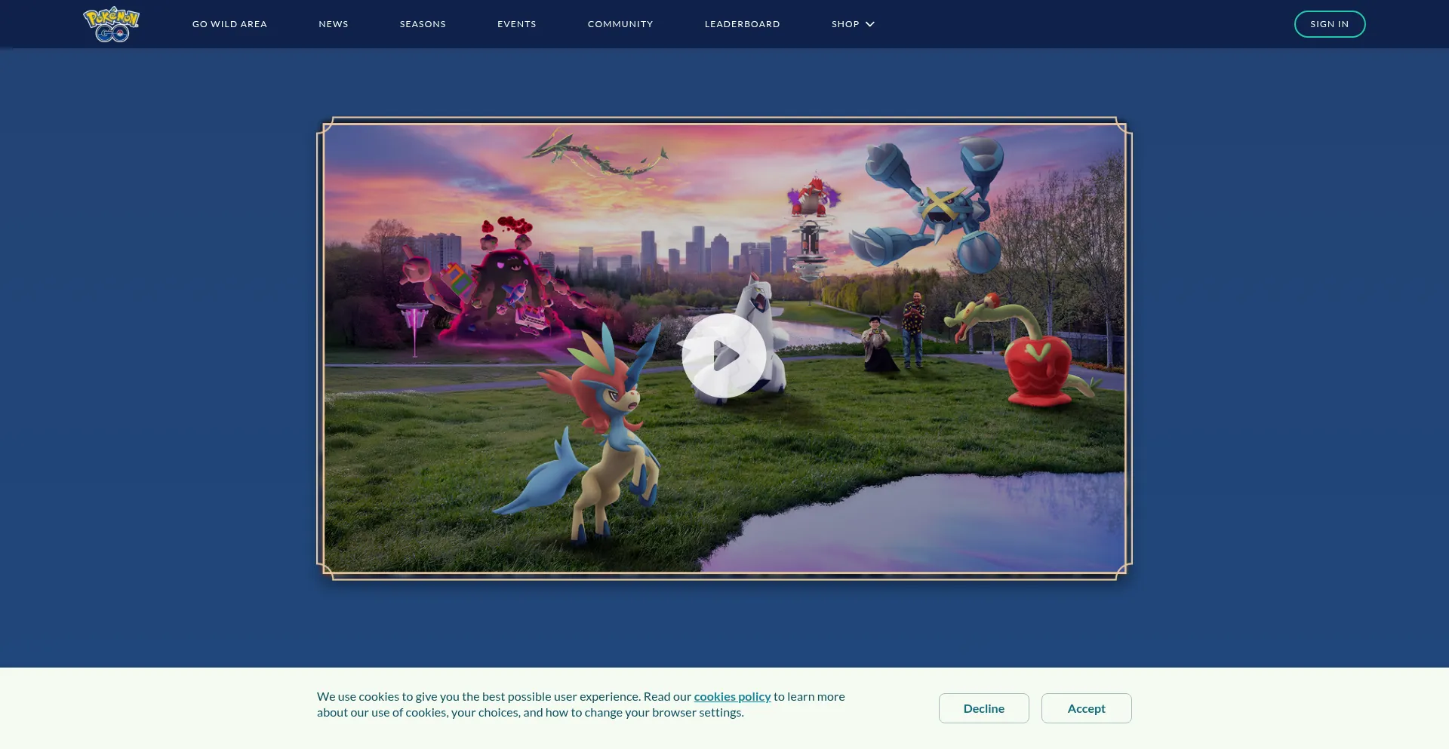Click the two trainers standing in the park
This screenshot has width=1449, height=749.
894,336
